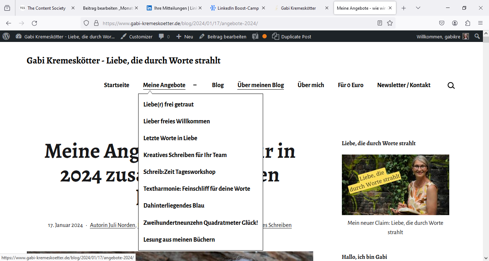489x261 pixels.
Task: Open the Firefox hamburger application menu
Action: coord(480,23)
